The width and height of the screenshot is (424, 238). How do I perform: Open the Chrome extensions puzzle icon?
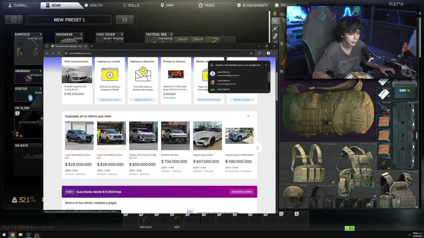260,53
